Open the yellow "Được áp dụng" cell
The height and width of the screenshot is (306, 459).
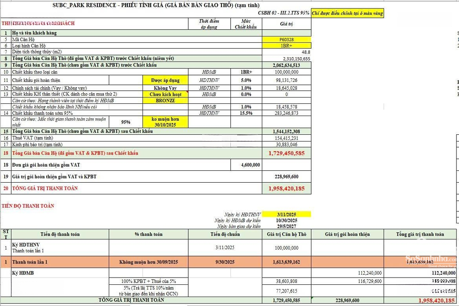coord(165,80)
